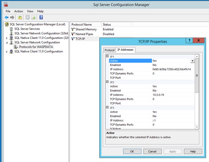209x162 pixels.
Task: Click the question mark button in TCP/IP Properties
Action: (x=189, y=41)
